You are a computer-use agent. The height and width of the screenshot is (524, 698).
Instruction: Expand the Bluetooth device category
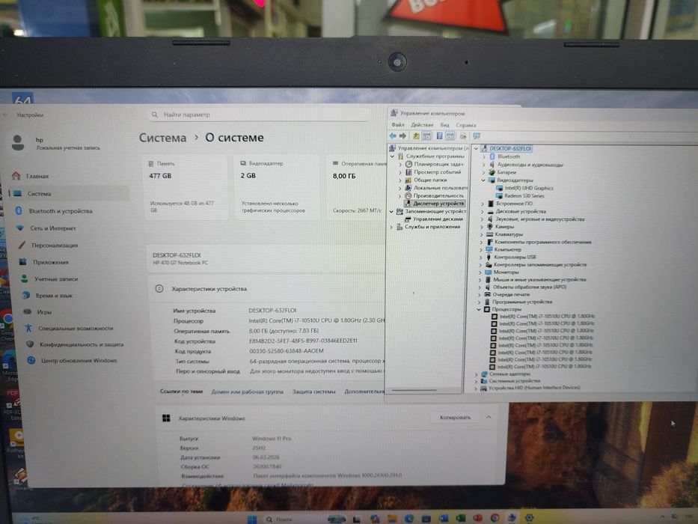tap(484, 156)
